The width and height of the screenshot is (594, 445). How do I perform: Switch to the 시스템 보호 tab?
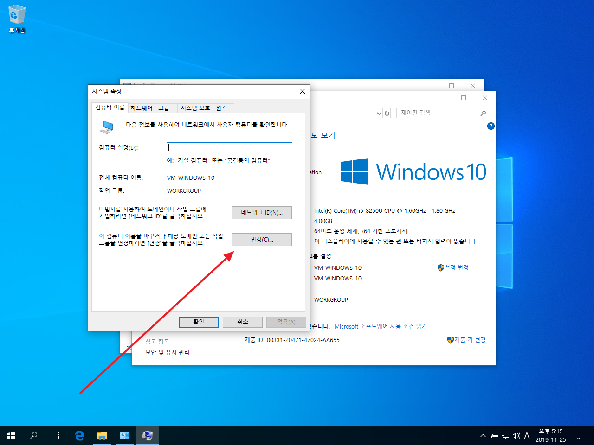(x=194, y=108)
